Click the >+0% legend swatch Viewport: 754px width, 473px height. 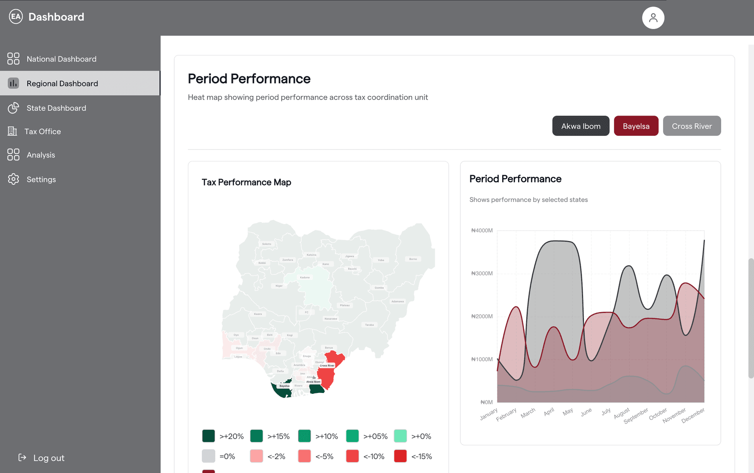click(400, 436)
